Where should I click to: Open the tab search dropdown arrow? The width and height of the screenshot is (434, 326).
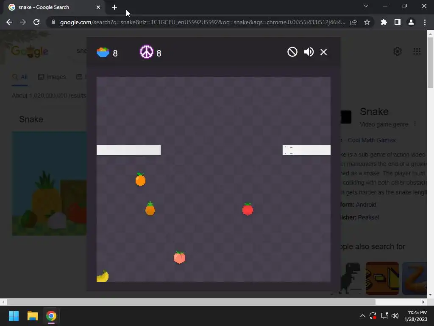pos(366,6)
